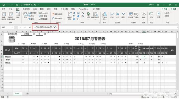179x101 pixels.
Task: Open My Add-ins (我的加载项) dropdown
Action: click(x=58, y=18)
